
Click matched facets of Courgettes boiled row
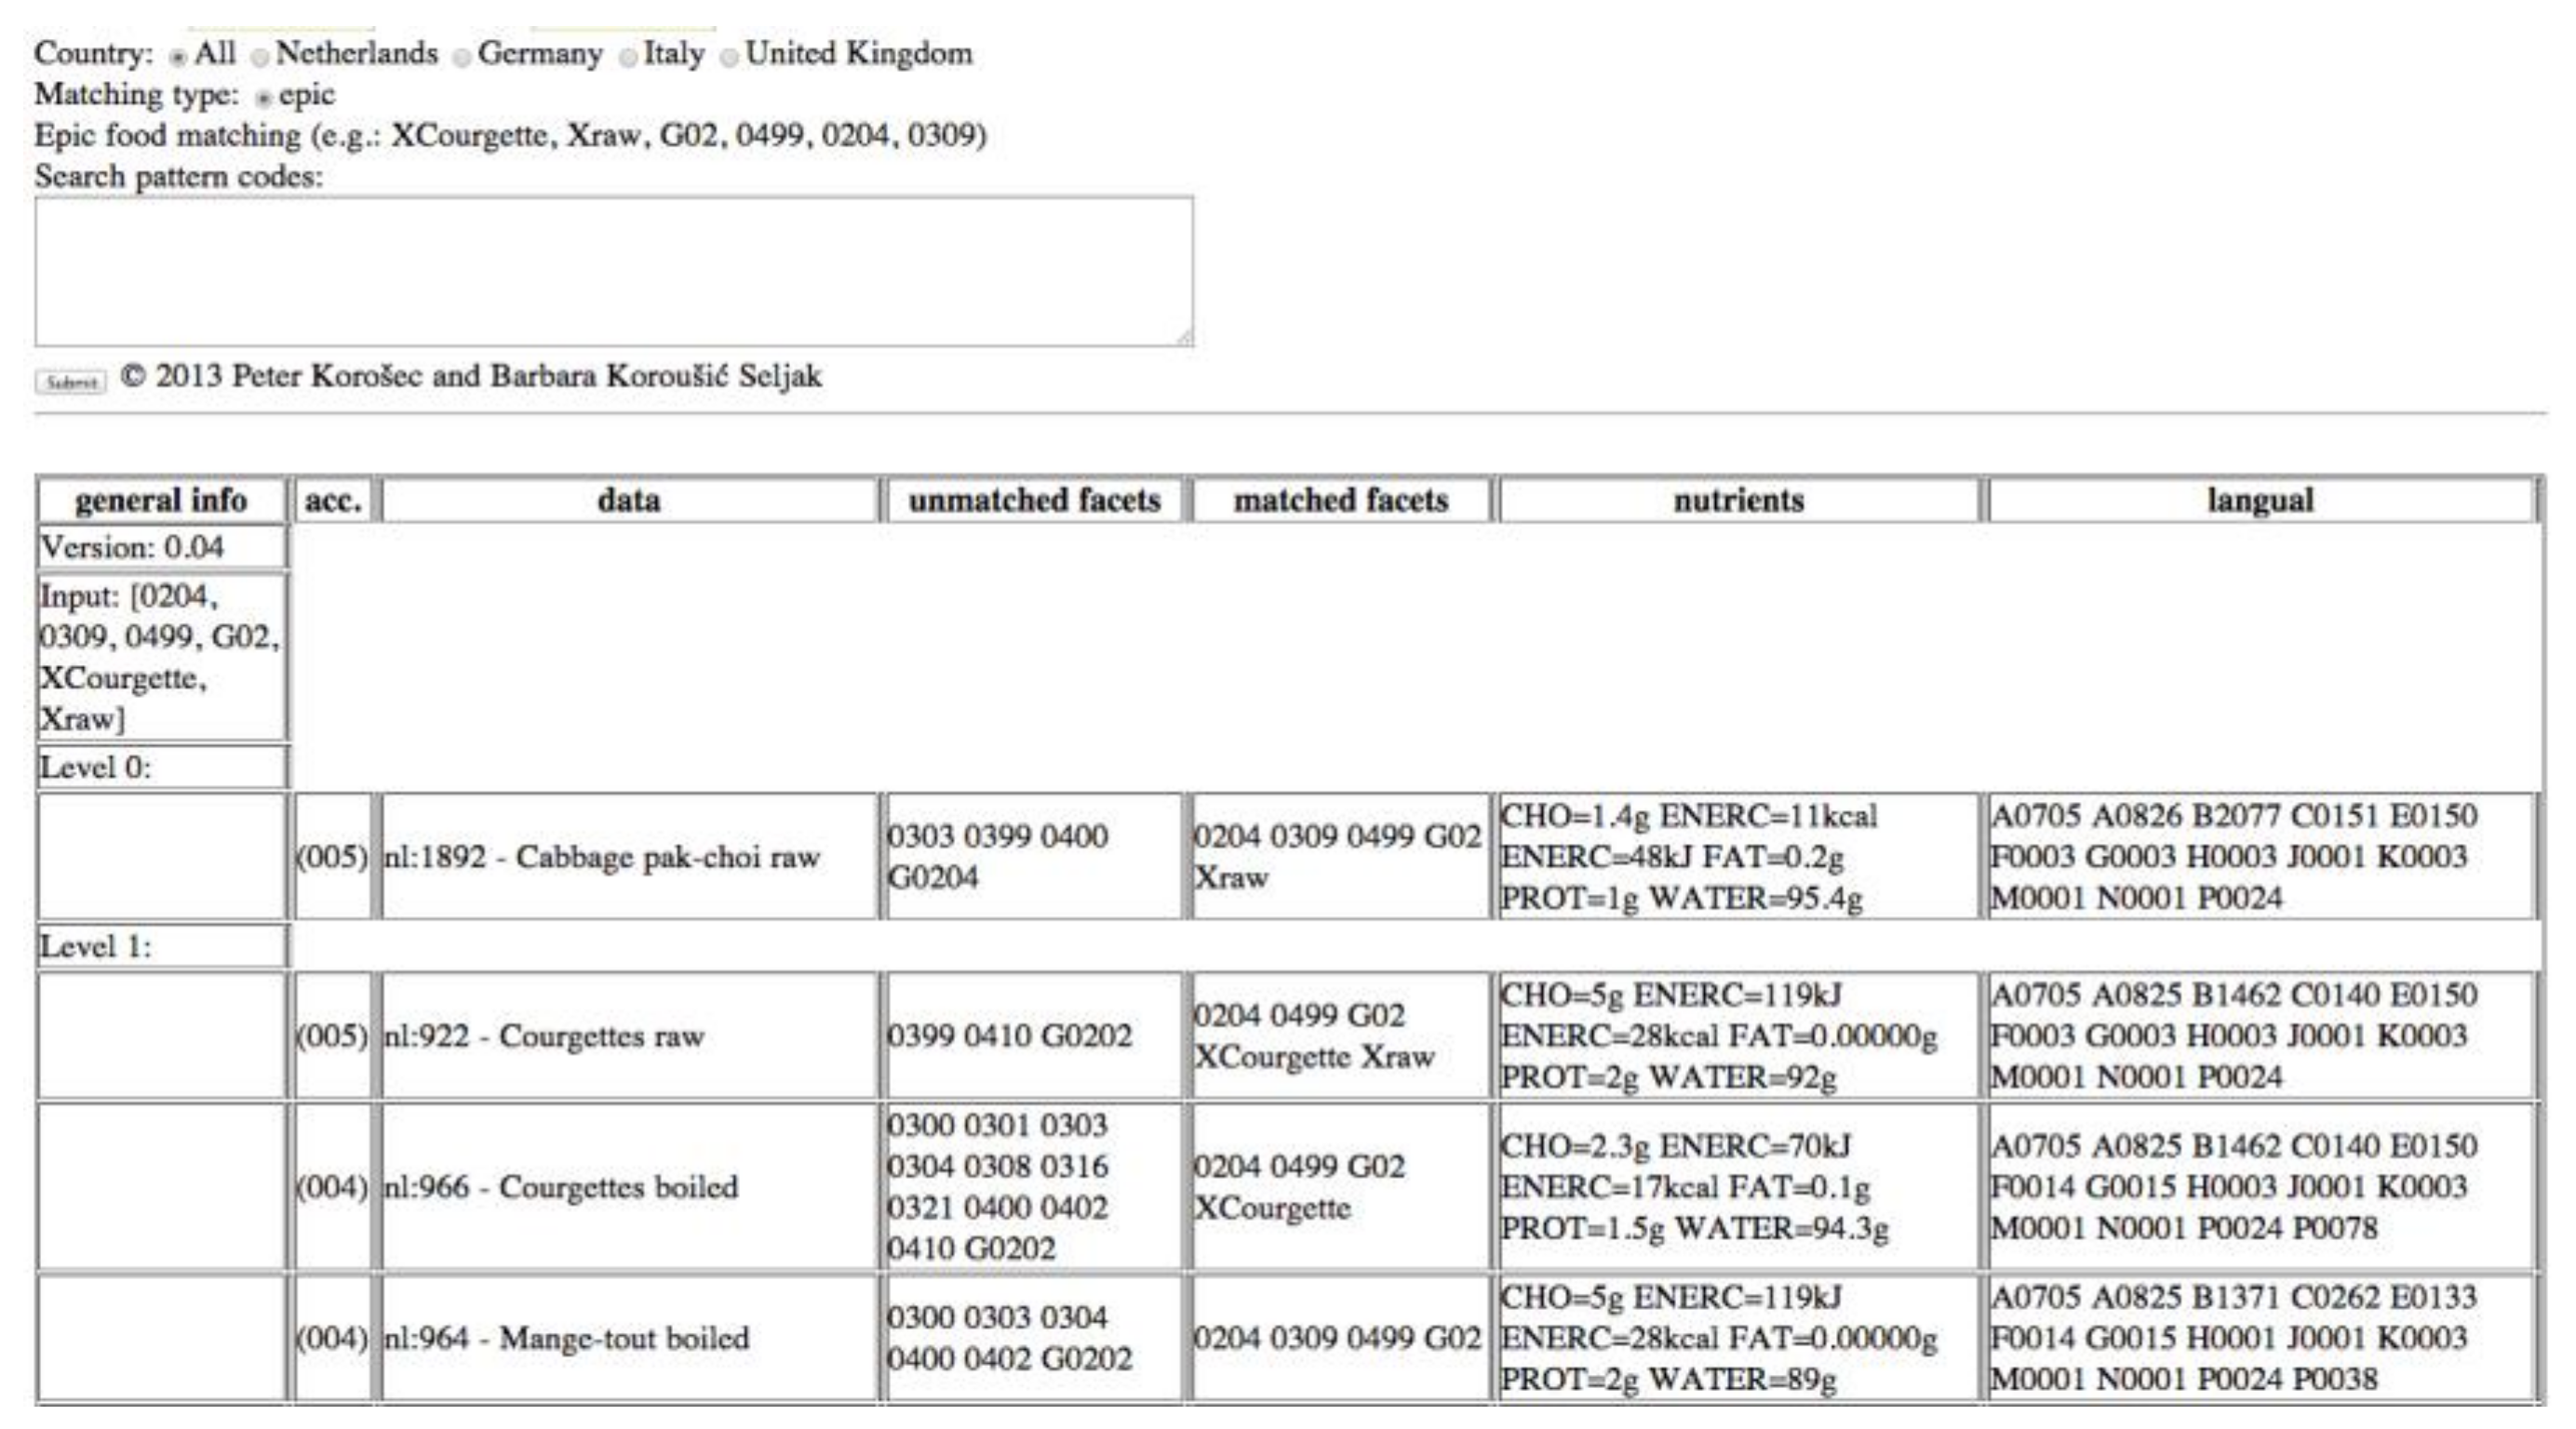coord(1340,1187)
